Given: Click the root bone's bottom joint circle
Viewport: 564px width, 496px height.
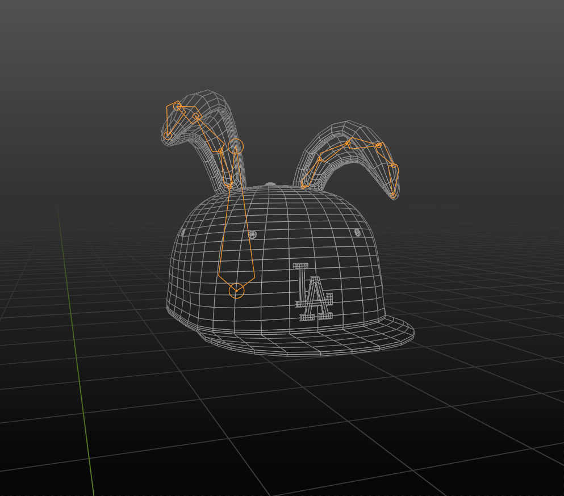Looking at the screenshot, I should click(236, 291).
